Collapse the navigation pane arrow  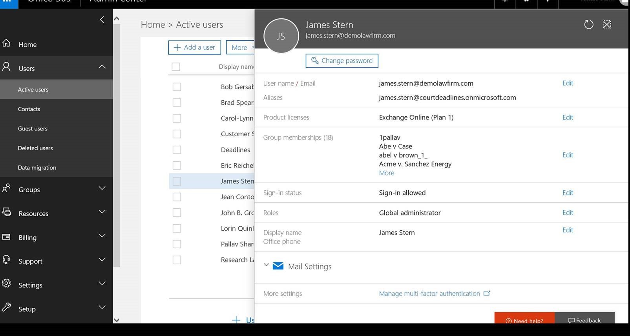pyautogui.click(x=102, y=20)
